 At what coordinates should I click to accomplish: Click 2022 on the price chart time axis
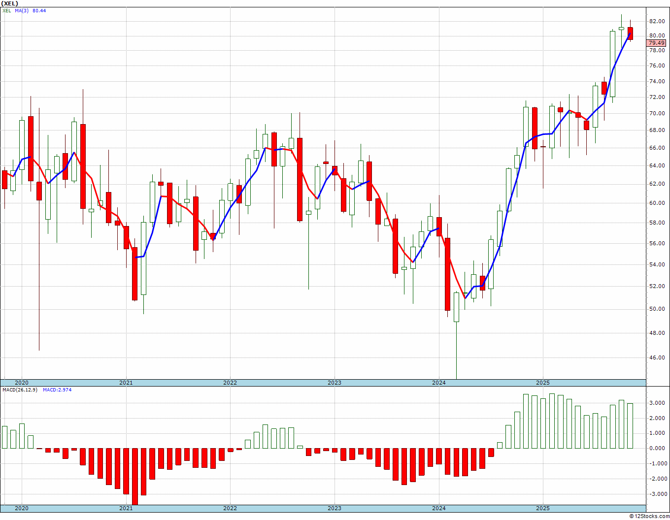[x=230, y=383]
